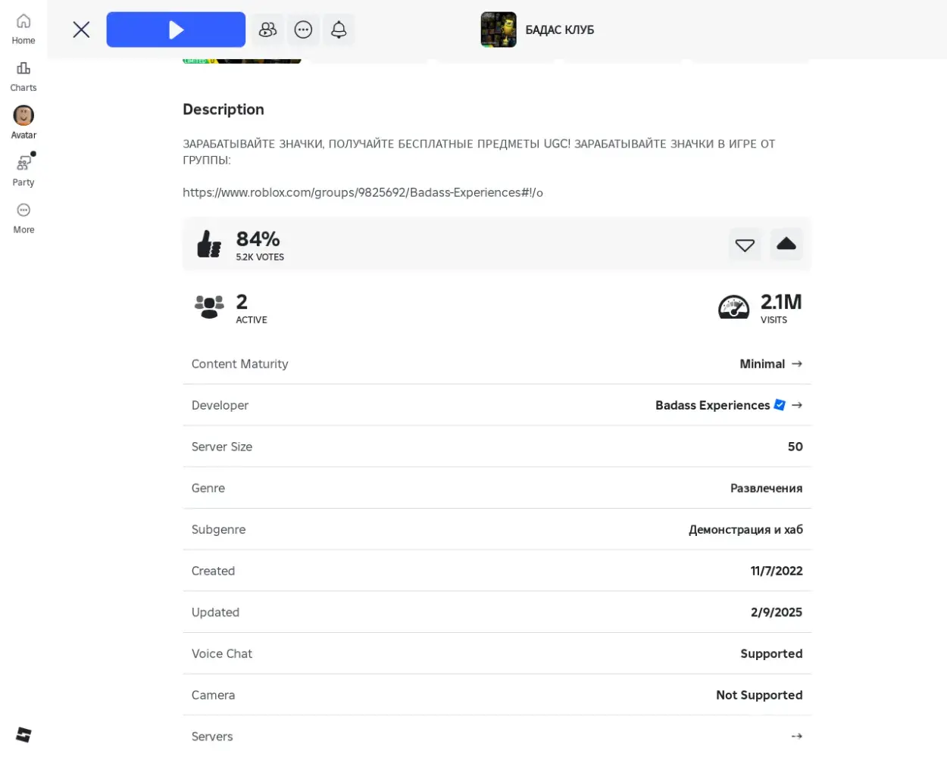Screen dimensions: 947x757
Task: Open the invite friends icon
Action: 267,30
